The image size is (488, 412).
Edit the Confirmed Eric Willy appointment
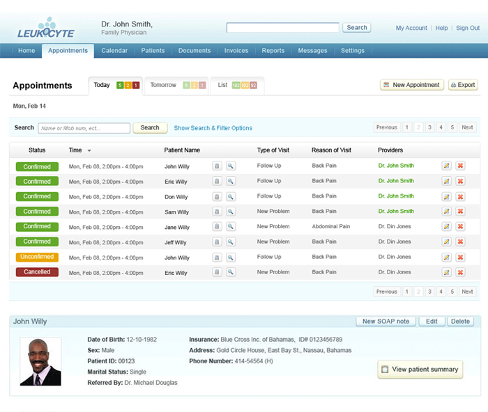[447, 181]
